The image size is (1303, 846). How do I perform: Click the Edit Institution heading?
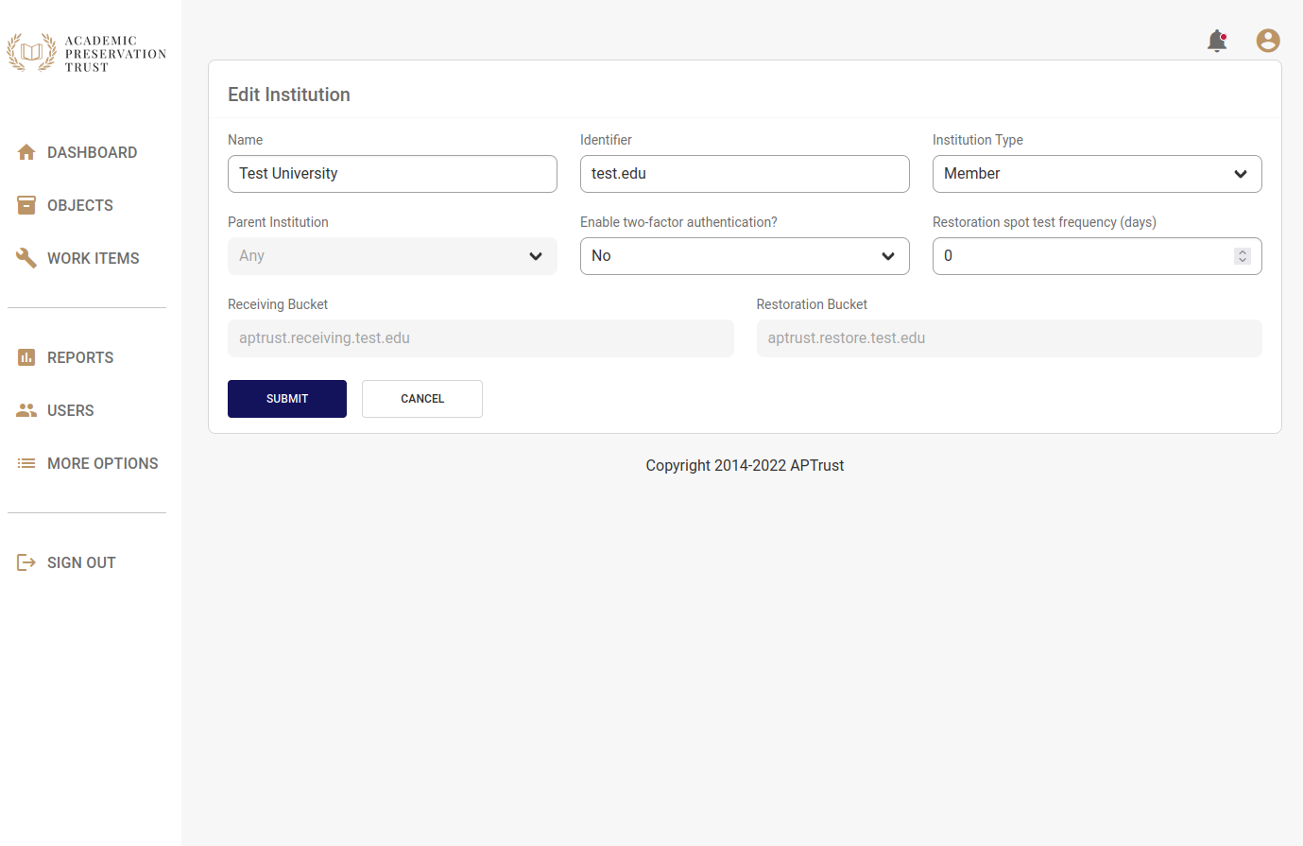pos(289,95)
